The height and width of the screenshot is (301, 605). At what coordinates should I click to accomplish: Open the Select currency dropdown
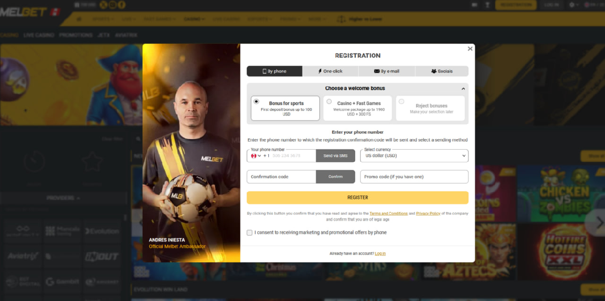point(414,156)
